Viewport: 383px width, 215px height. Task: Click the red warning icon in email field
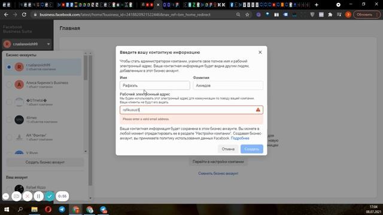pos(258,110)
